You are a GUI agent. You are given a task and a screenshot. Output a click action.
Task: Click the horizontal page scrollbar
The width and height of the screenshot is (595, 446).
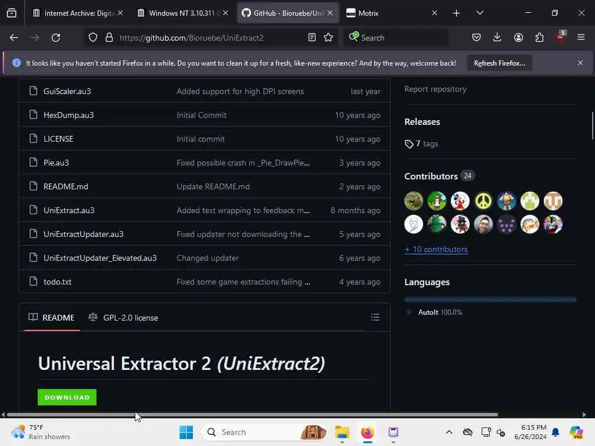(252, 415)
